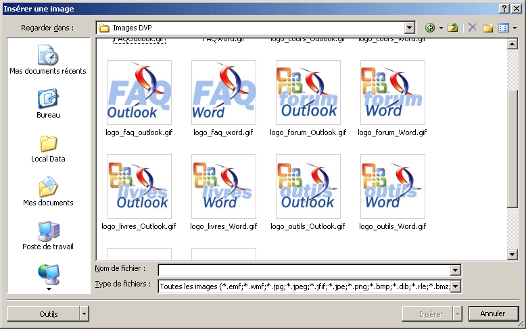Select logo_forum_Outlook.gif thumbnail
Screen dimensions: 526x329
coord(308,93)
